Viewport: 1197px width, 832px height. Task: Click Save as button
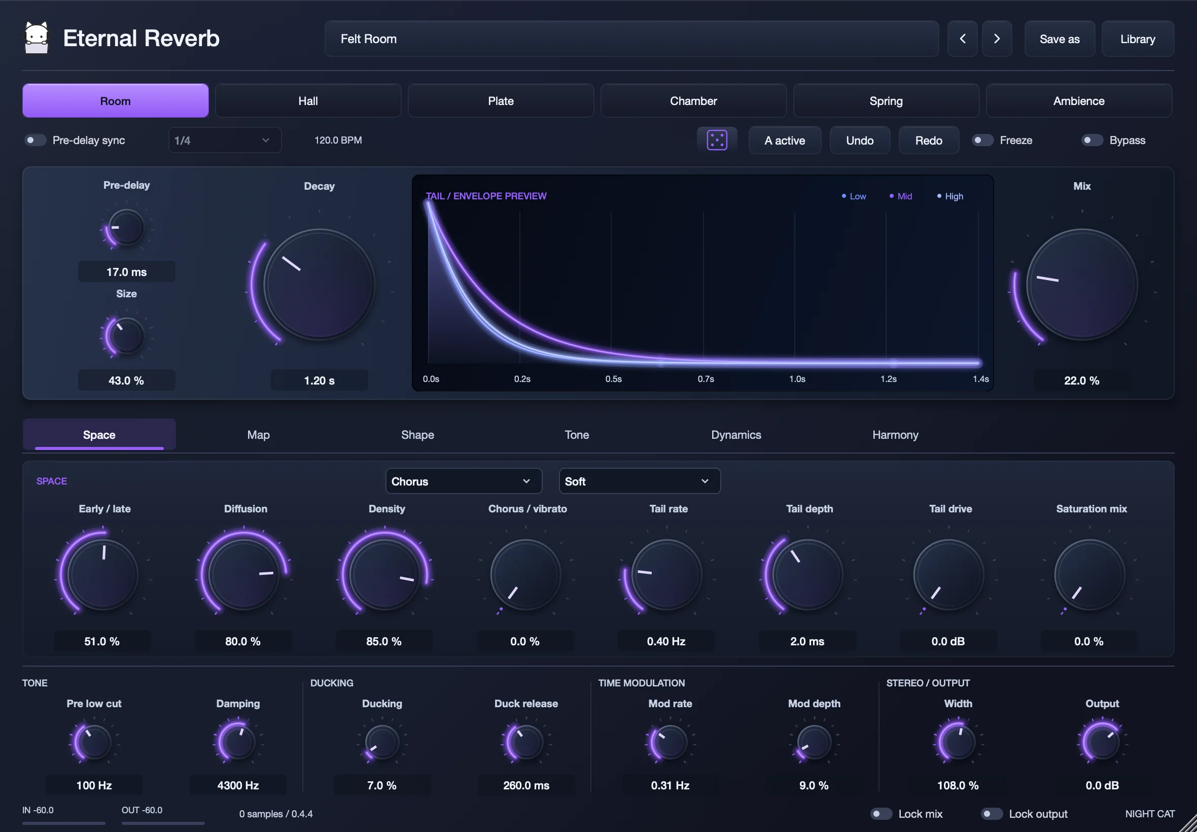[x=1060, y=39]
